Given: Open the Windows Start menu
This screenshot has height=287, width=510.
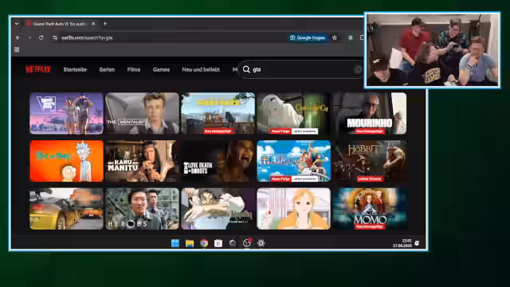Looking at the screenshot, I should (x=175, y=243).
